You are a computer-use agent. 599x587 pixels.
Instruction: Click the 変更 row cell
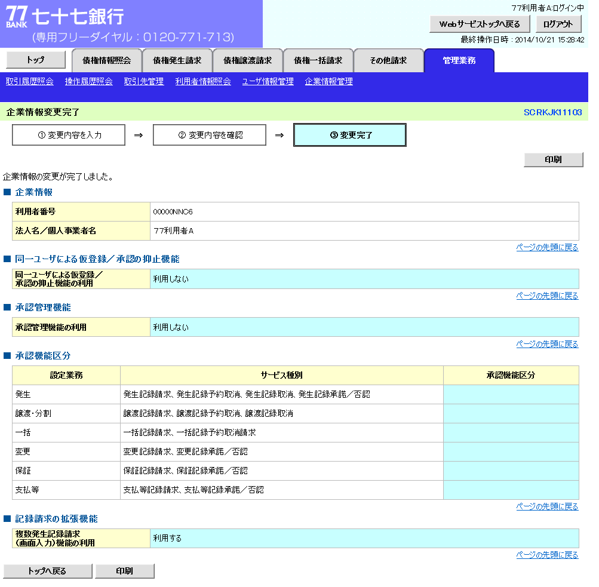66,452
